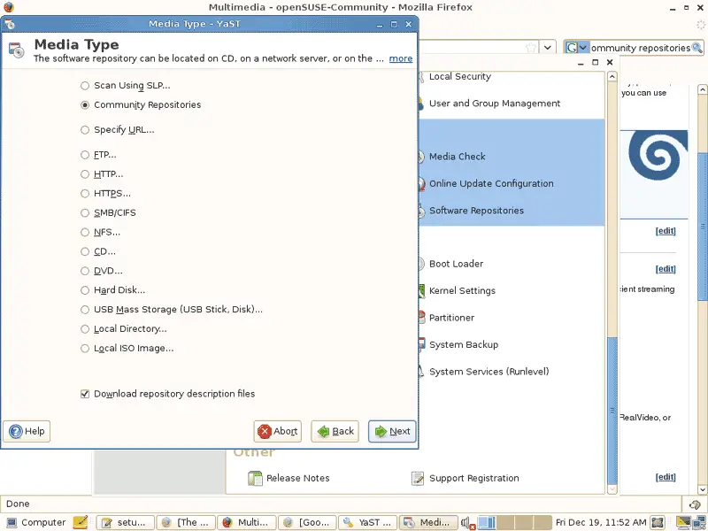The height and width of the screenshot is (531, 708).
Task: Click the Firefox search text field
Action: point(640,48)
